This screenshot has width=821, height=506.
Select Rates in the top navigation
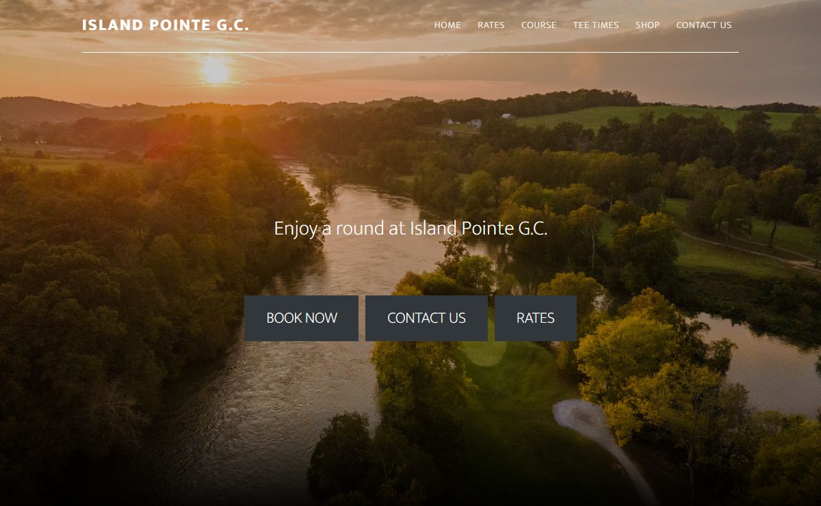pyautogui.click(x=491, y=25)
